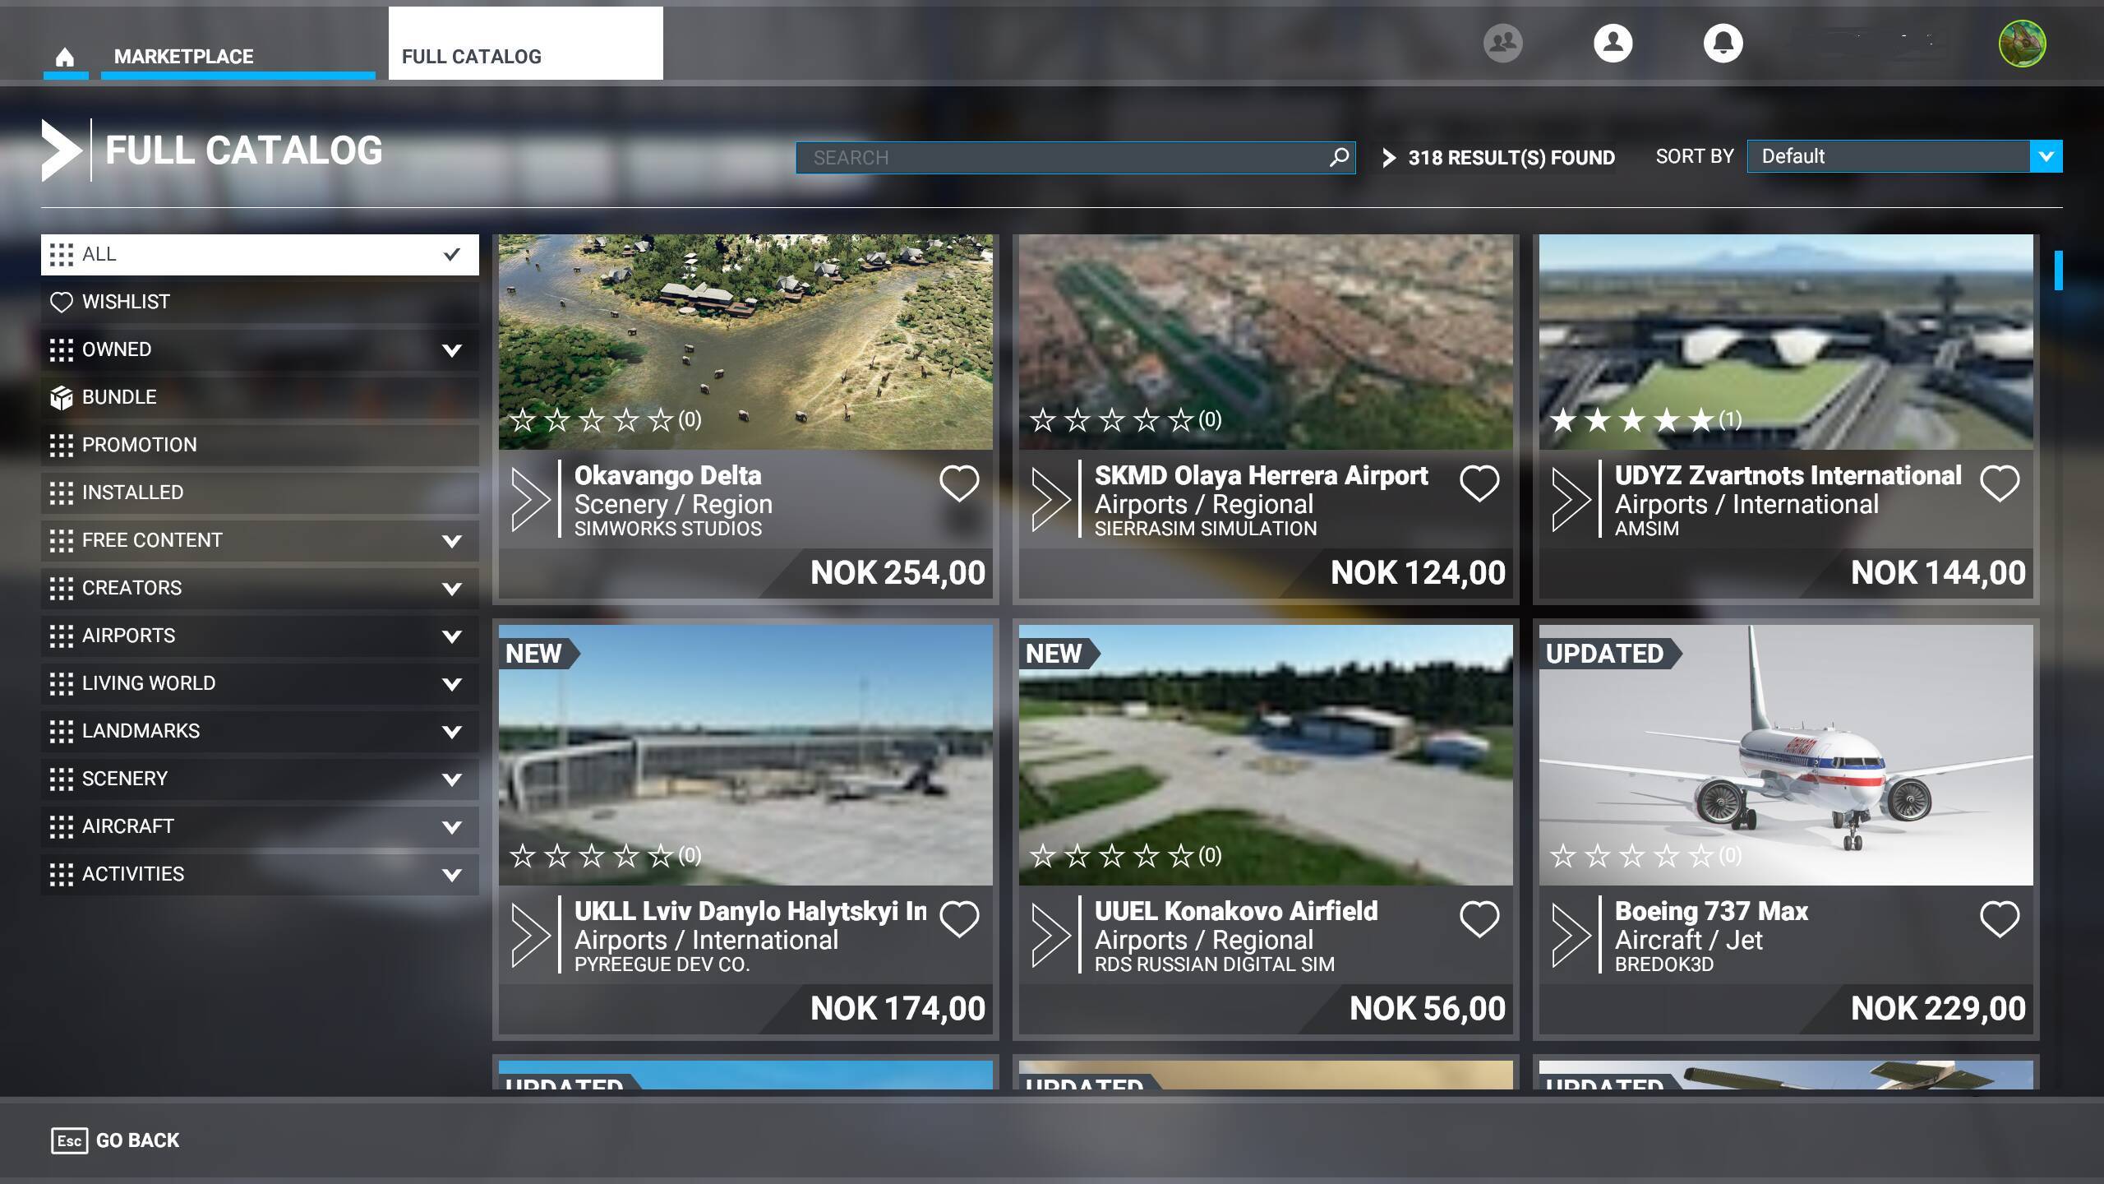Open Okavango Delta details via arrow icon
Screen dimensions: 2104x1184
(x=530, y=498)
